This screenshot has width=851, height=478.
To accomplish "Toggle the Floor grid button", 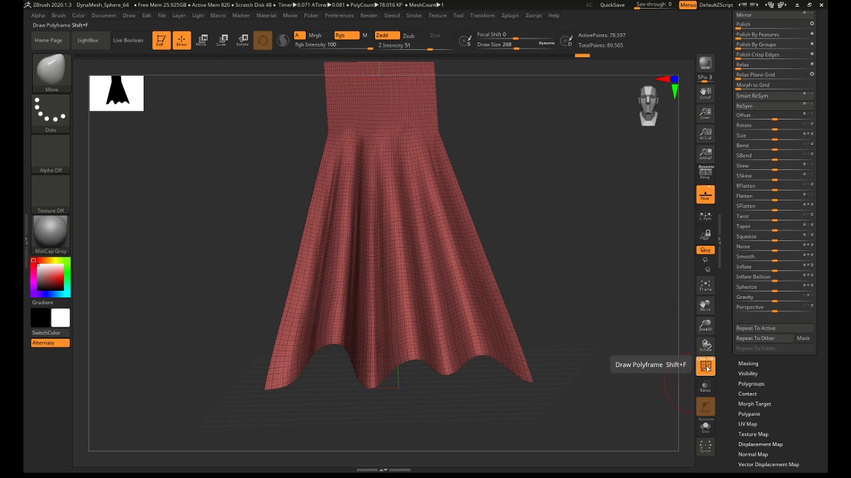I will point(705,195).
